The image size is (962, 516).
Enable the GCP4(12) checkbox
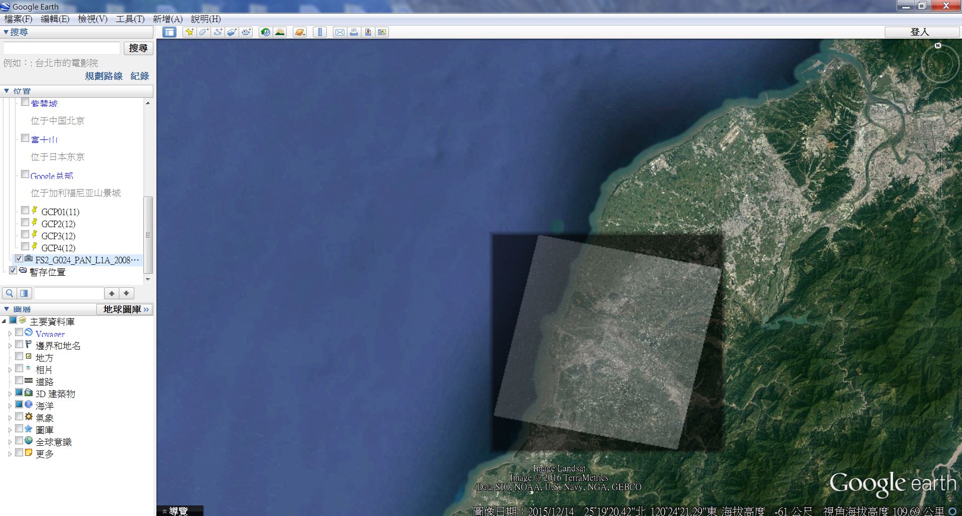(25, 247)
